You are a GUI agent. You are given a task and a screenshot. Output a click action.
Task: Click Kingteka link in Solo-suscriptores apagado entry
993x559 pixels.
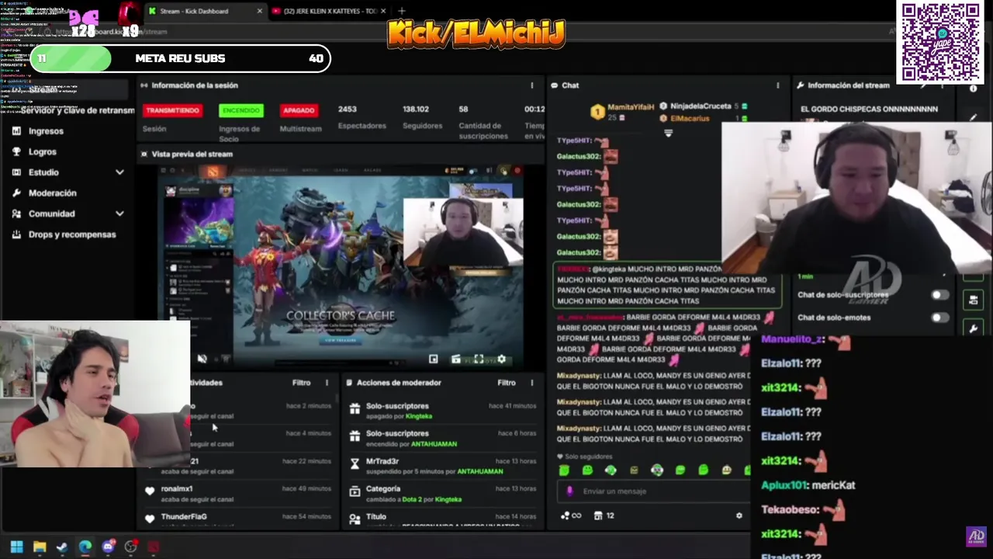[419, 416]
